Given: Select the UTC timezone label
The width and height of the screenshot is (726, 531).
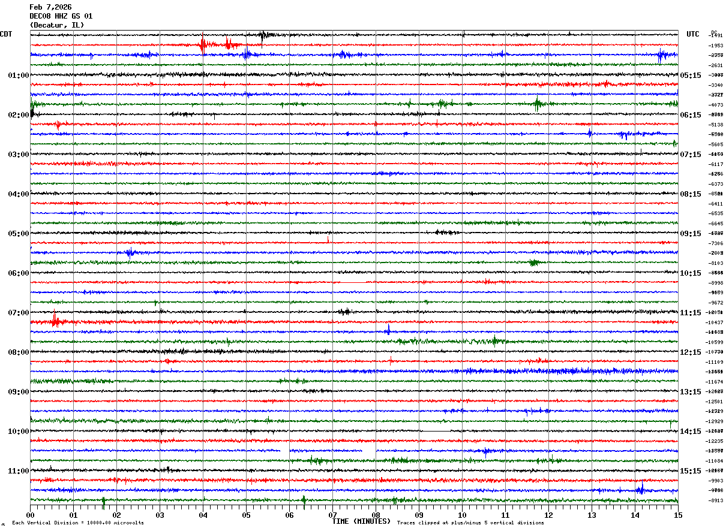Looking at the screenshot, I should pyautogui.click(x=693, y=34).
